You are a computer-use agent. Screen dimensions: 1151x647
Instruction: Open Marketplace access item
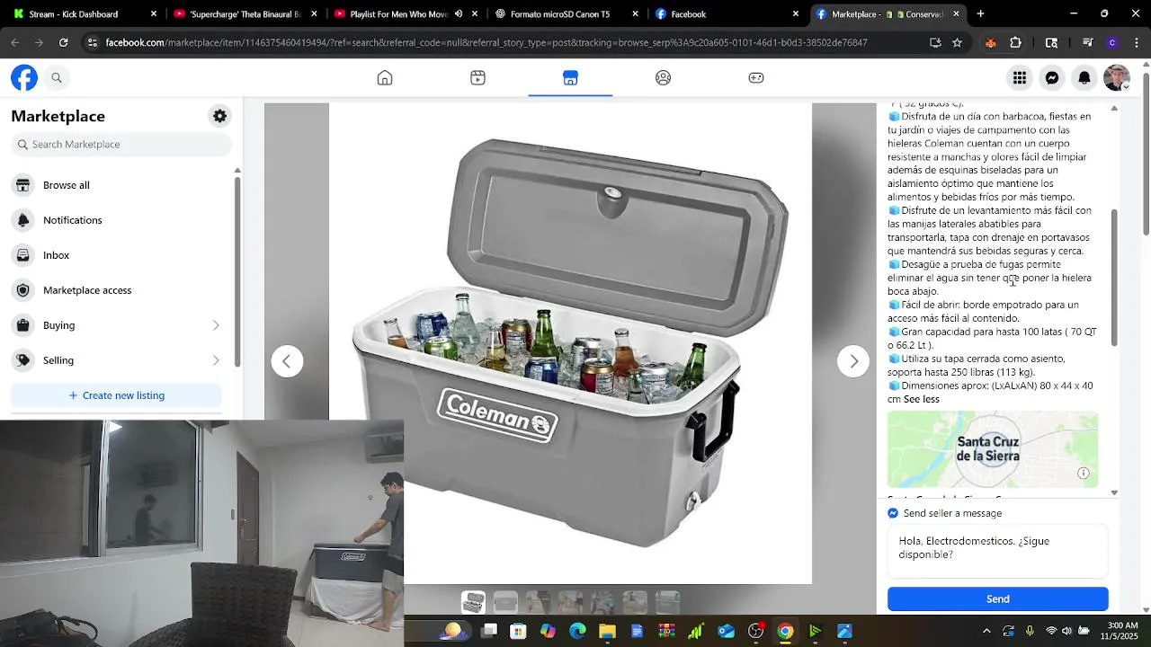point(117,290)
